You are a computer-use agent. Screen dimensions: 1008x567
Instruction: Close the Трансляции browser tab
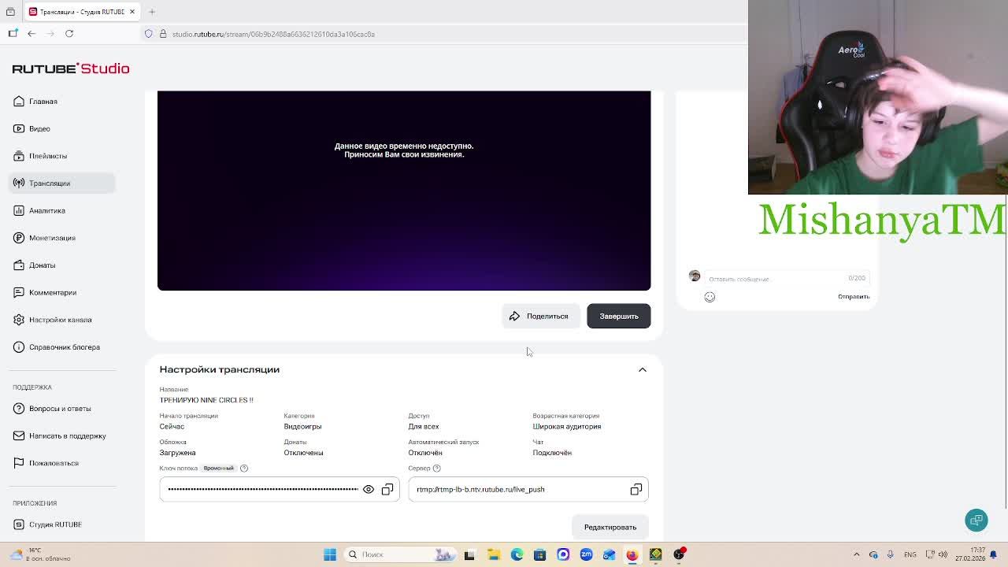point(132,12)
